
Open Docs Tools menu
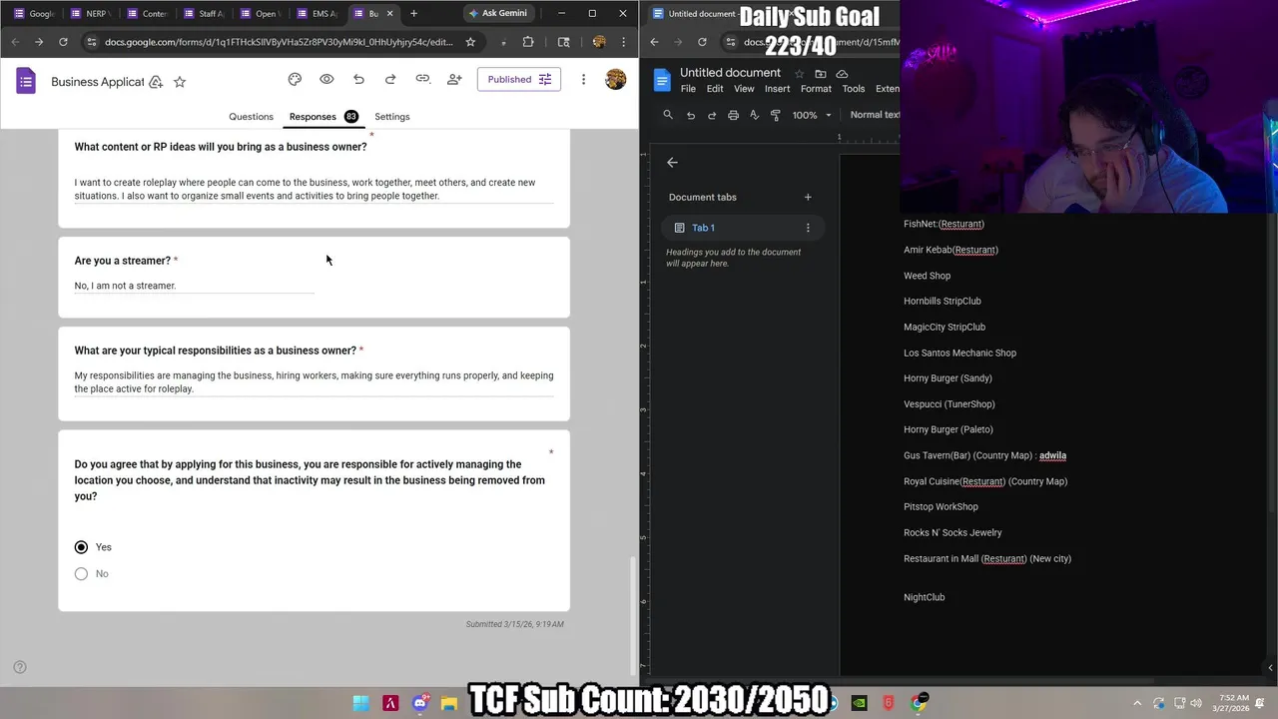(853, 89)
